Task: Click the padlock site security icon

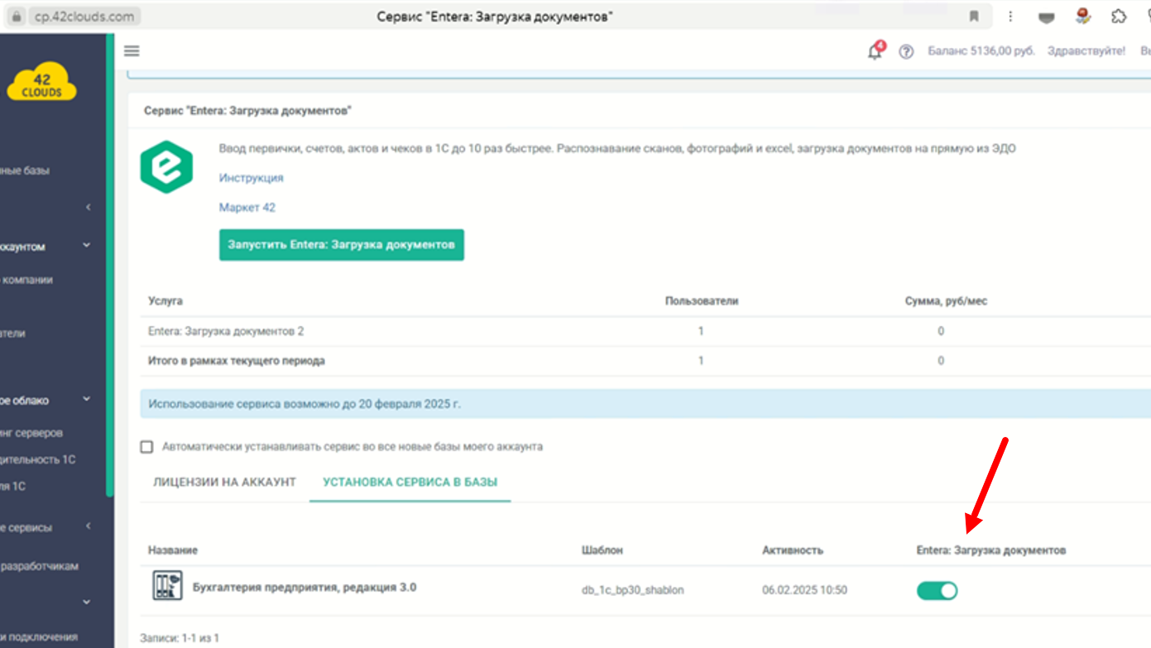Action: coord(15,17)
